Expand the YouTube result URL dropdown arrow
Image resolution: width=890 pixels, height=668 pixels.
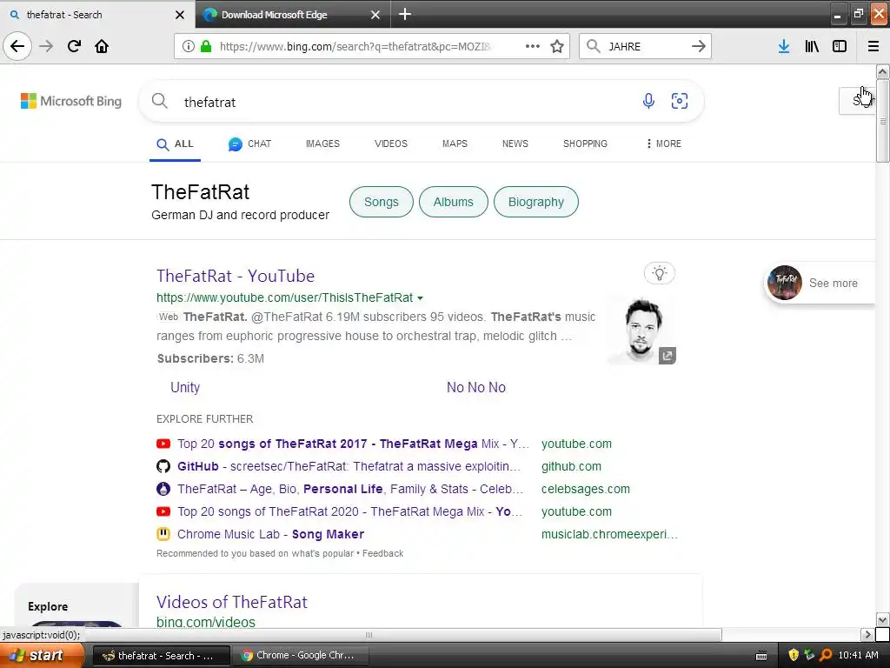click(420, 298)
